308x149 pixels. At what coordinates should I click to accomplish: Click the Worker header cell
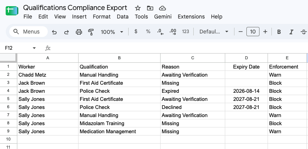click(48, 67)
